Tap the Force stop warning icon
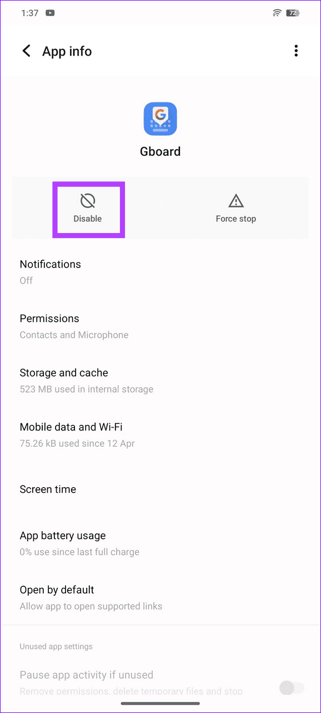 tap(235, 200)
